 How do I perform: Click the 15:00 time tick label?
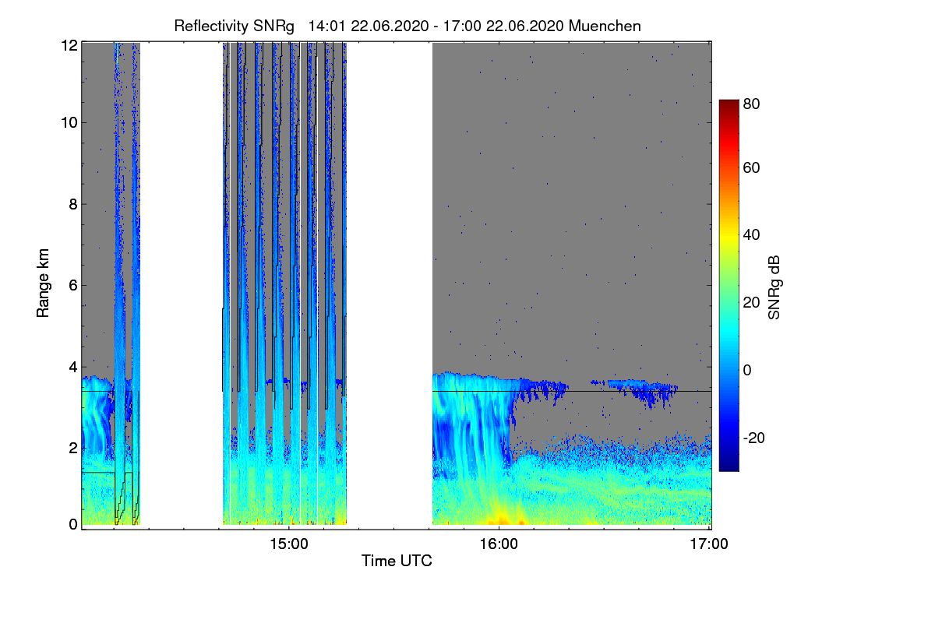click(x=288, y=544)
